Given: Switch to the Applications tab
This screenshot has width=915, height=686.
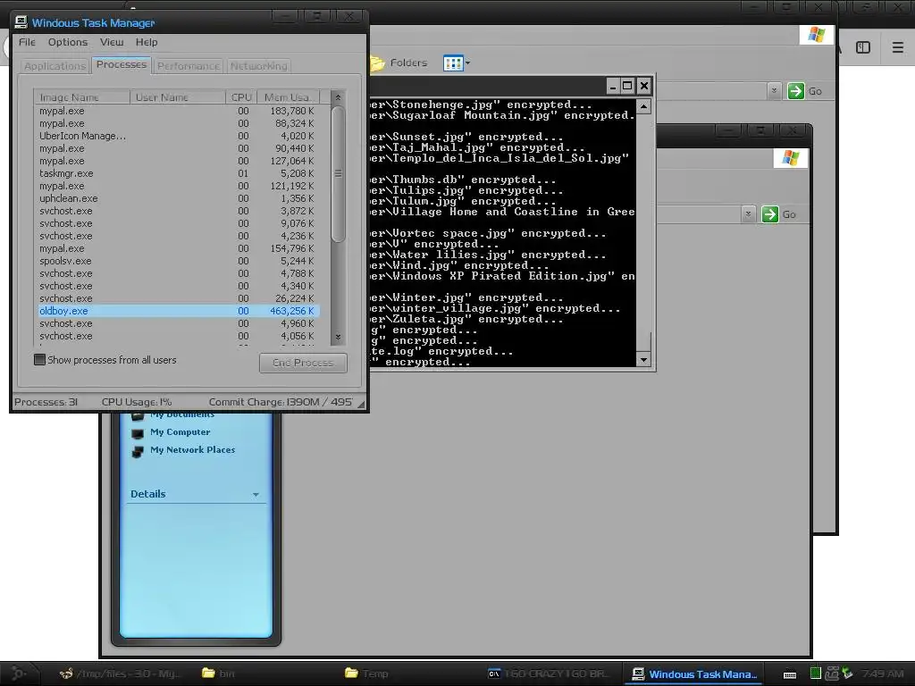Looking at the screenshot, I should (55, 66).
